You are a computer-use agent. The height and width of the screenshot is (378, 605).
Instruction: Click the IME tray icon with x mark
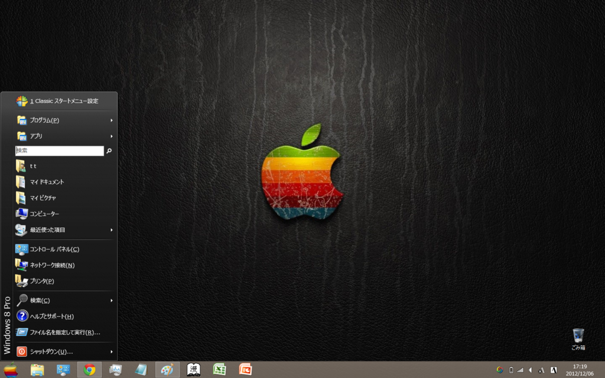541,370
